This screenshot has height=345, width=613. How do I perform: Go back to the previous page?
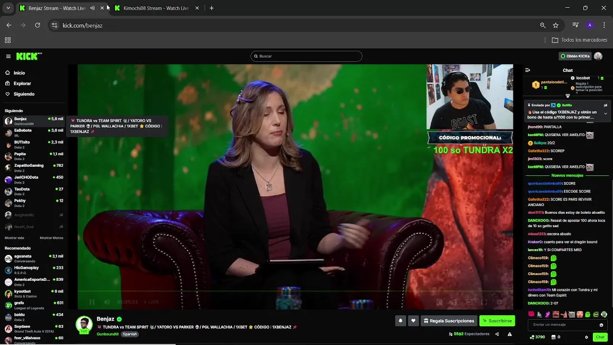click(9, 25)
